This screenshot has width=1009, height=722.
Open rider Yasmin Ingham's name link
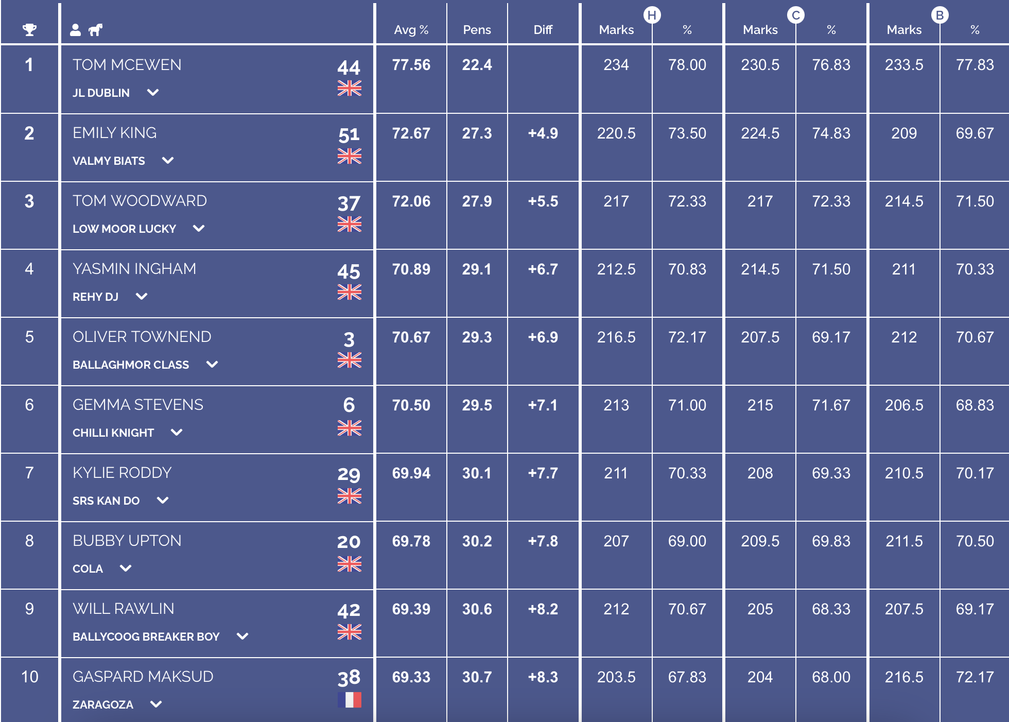134,269
